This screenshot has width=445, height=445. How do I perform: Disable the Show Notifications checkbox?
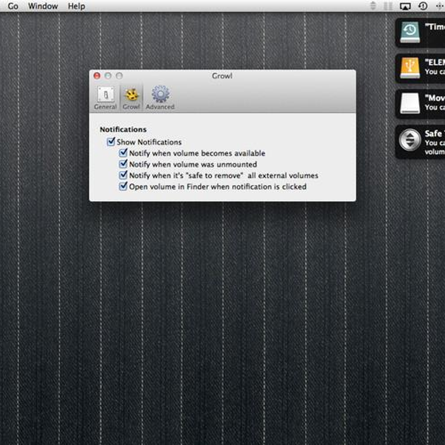tap(111, 142)
